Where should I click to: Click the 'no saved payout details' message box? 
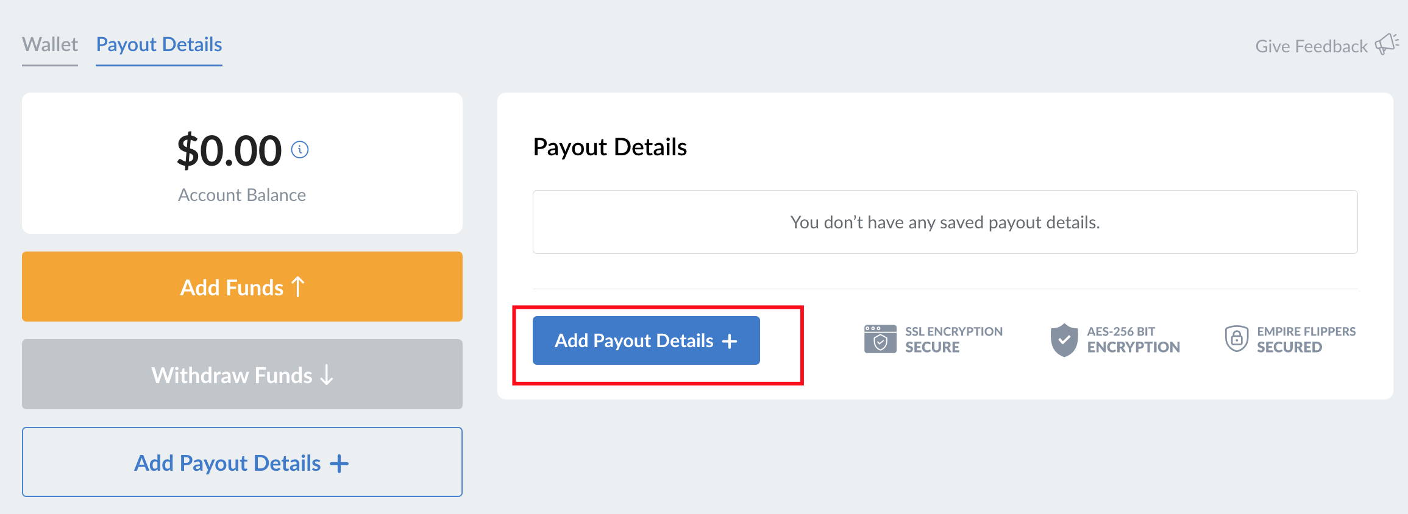(945, 222)
